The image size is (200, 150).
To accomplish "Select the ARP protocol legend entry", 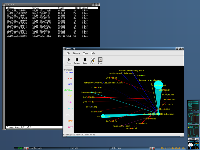I will coord(70,78).
